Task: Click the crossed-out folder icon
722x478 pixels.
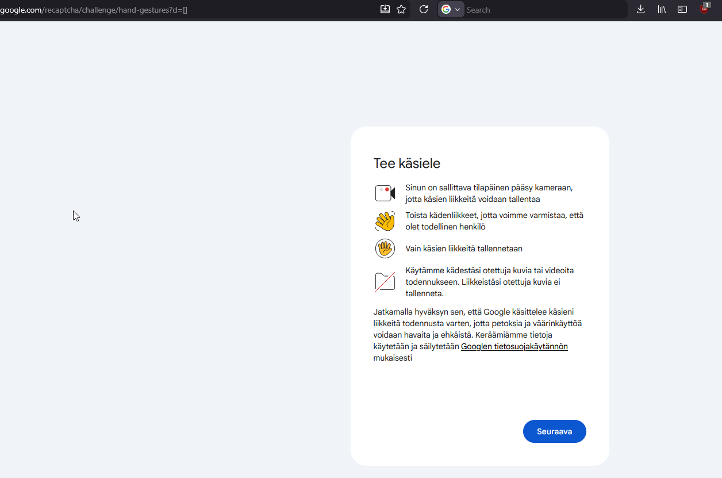Action: [385, 282]
